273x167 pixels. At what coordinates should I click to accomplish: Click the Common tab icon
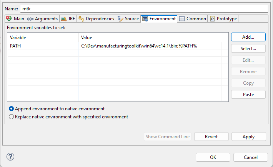tap(182, 19)
